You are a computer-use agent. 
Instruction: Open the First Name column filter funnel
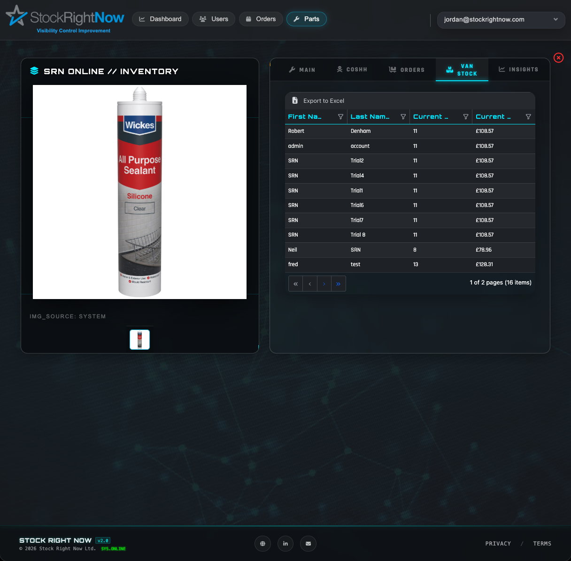[341, 116]
